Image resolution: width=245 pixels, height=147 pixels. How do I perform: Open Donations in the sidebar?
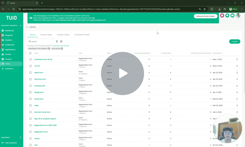tap(9, 69)
